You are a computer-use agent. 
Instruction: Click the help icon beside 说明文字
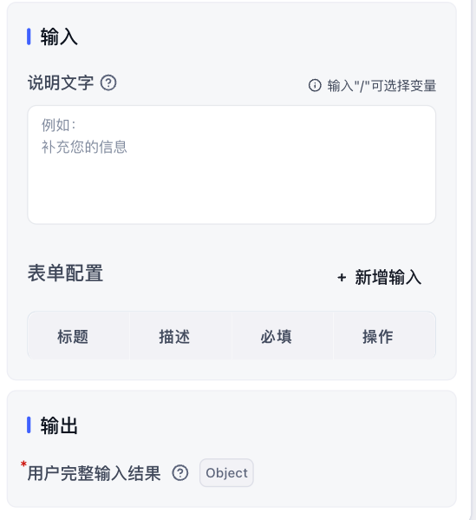pos(108,83)
